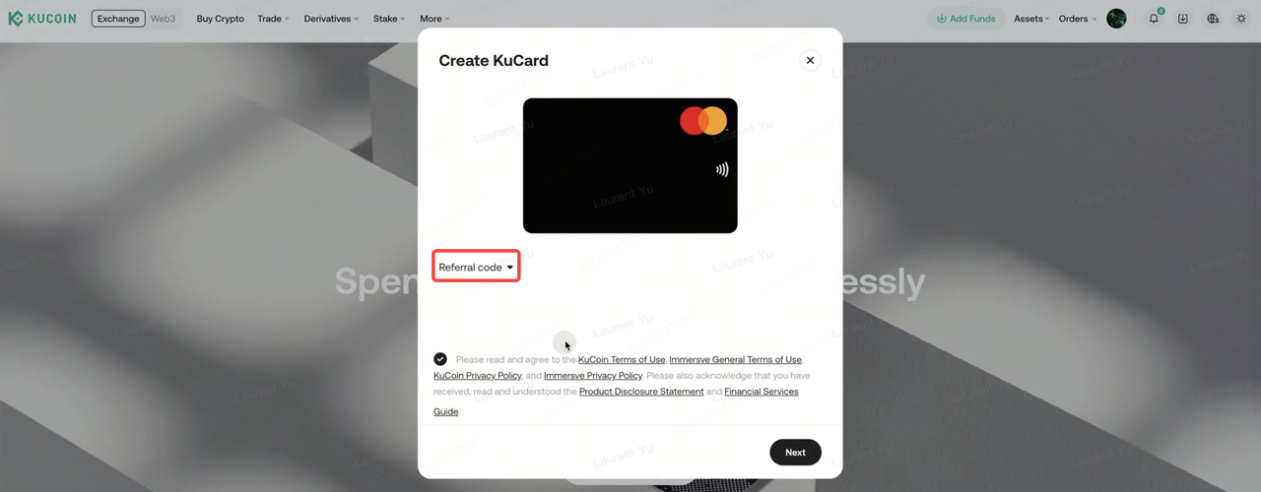
Task: Open the notifications bell
Action: point(1154,19)
